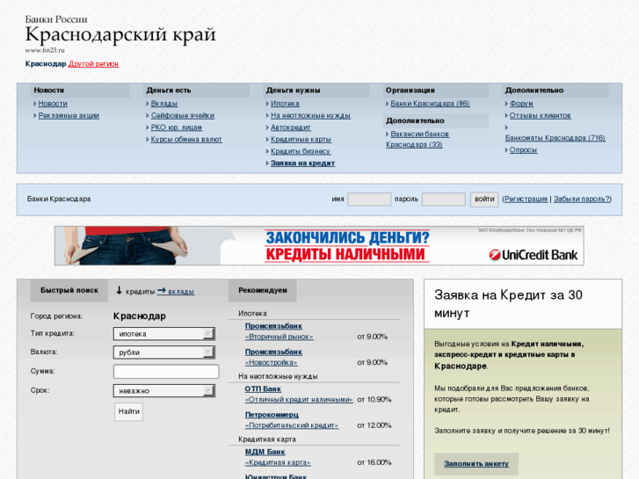Screen dimensions: 639x479
Task: Open Автокредит link
Action: (x=291, y=127)
